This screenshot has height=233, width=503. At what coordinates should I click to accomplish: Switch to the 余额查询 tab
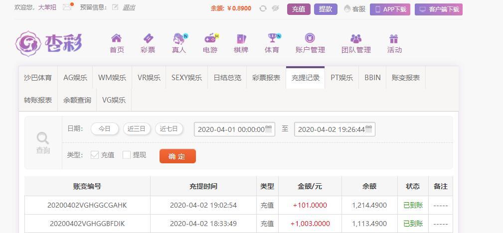77,100
